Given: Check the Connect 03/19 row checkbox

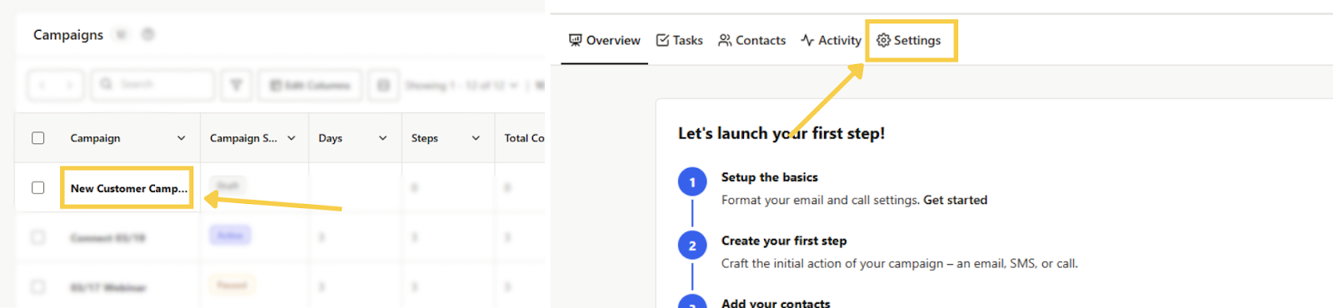Looking at the screenshot, I should pos(38,237).
